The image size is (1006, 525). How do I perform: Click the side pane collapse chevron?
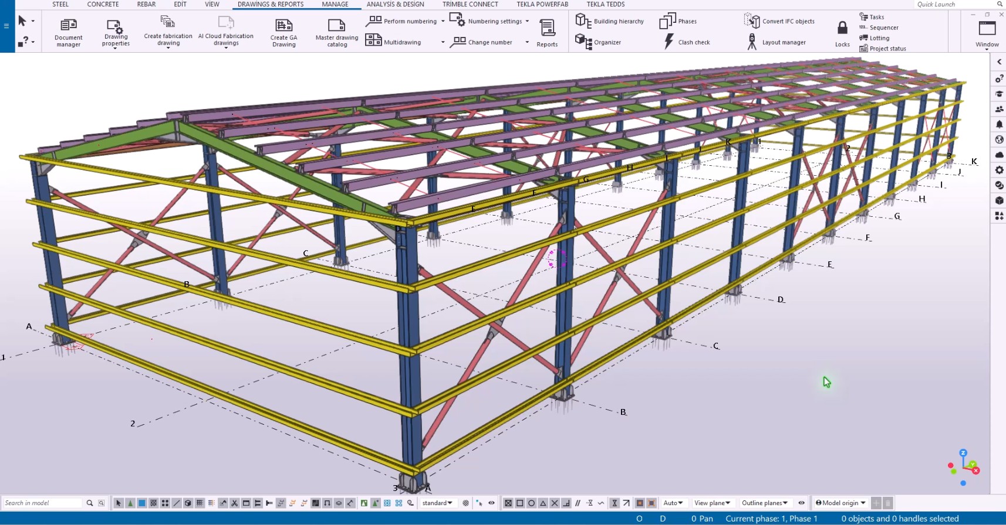pyautogui.click(x=999, y=62)
